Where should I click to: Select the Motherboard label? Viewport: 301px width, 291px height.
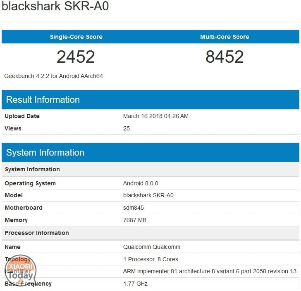tap(24, 208)
